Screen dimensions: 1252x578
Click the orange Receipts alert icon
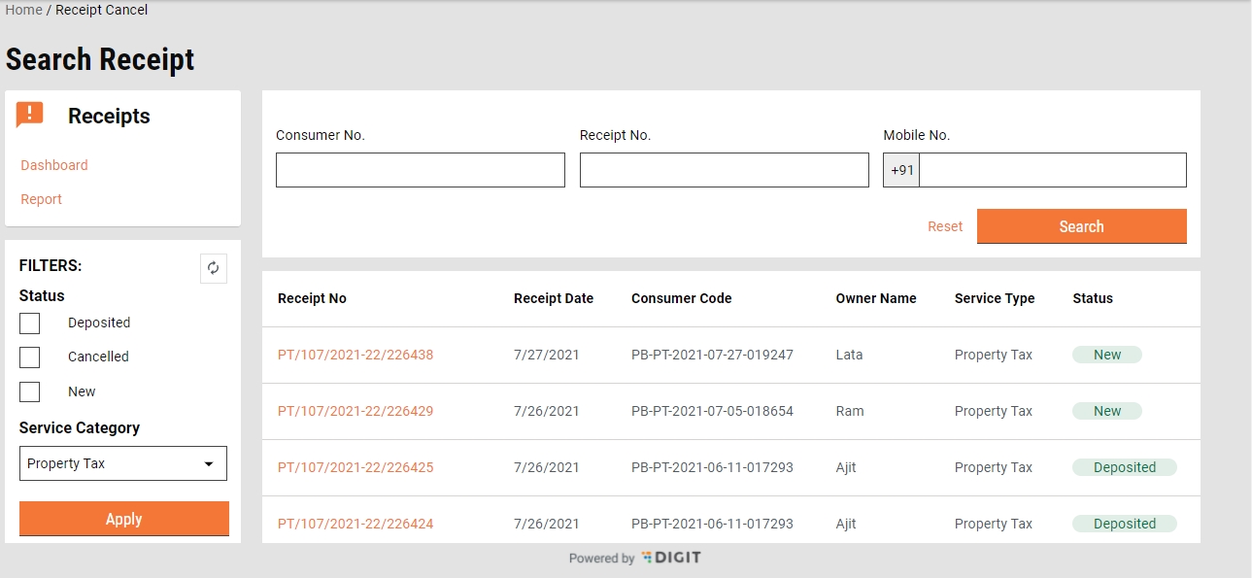click(30, 116)
